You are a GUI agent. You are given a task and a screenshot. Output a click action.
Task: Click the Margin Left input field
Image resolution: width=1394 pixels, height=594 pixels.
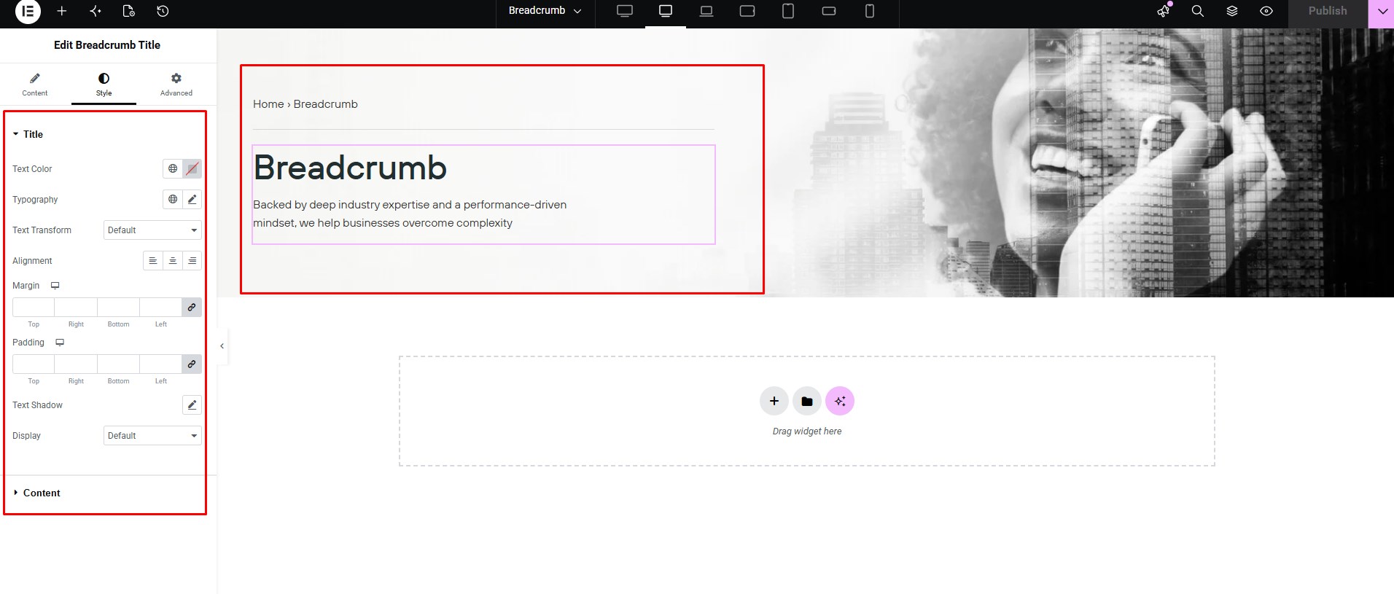(x=160, y=307)
